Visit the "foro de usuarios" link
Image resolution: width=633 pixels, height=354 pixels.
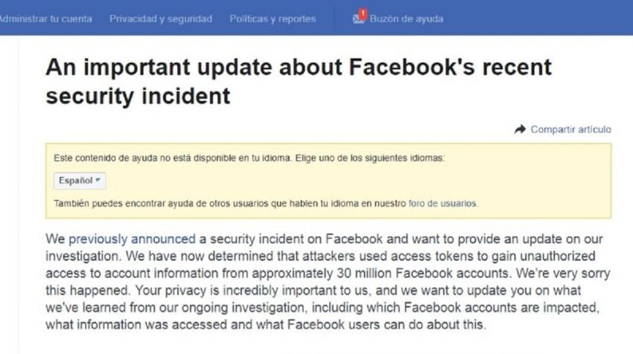tap(443, 203)
